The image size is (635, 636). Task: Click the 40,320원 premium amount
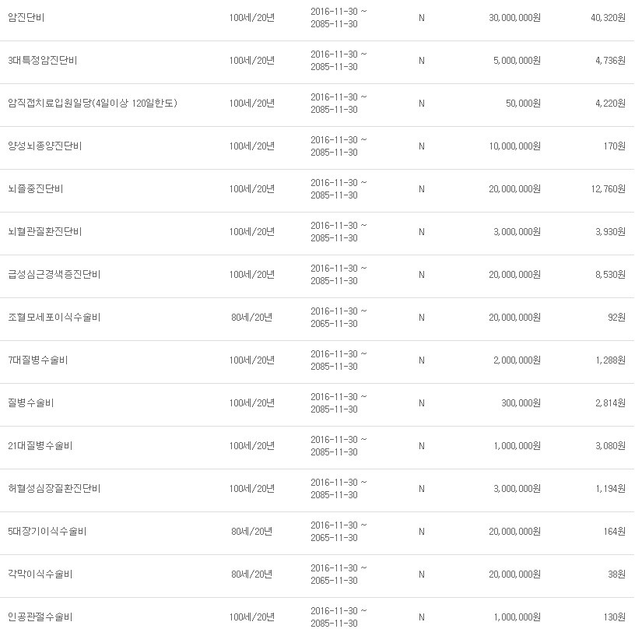pos(608,18)
